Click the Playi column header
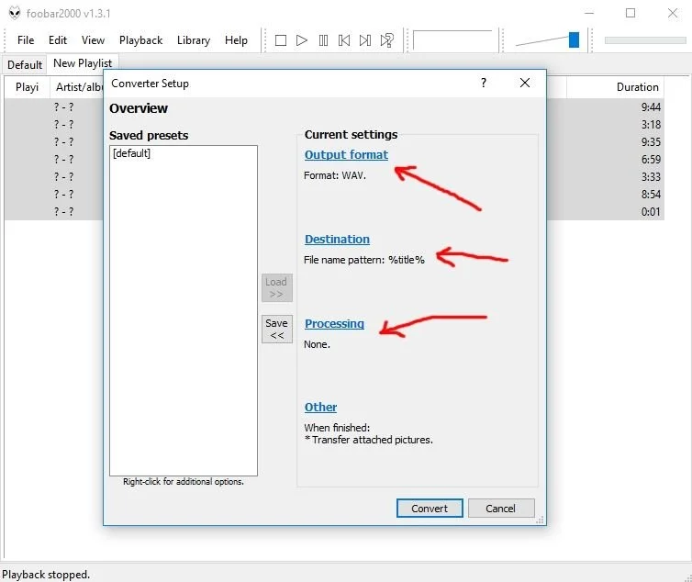 pyautogui.click(x=27, y=87)
